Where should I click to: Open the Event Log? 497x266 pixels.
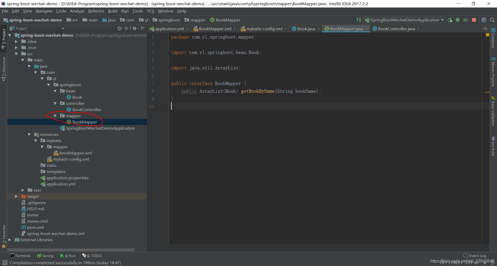(x=475, y=255)
